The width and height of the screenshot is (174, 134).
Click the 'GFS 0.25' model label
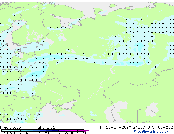tap(46, 127)
